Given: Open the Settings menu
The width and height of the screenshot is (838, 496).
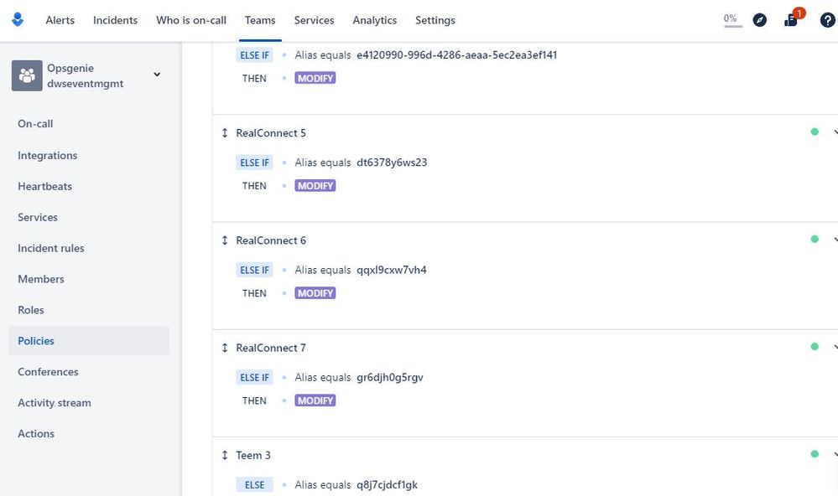Looking at the screenshot, I should [435, 20].
